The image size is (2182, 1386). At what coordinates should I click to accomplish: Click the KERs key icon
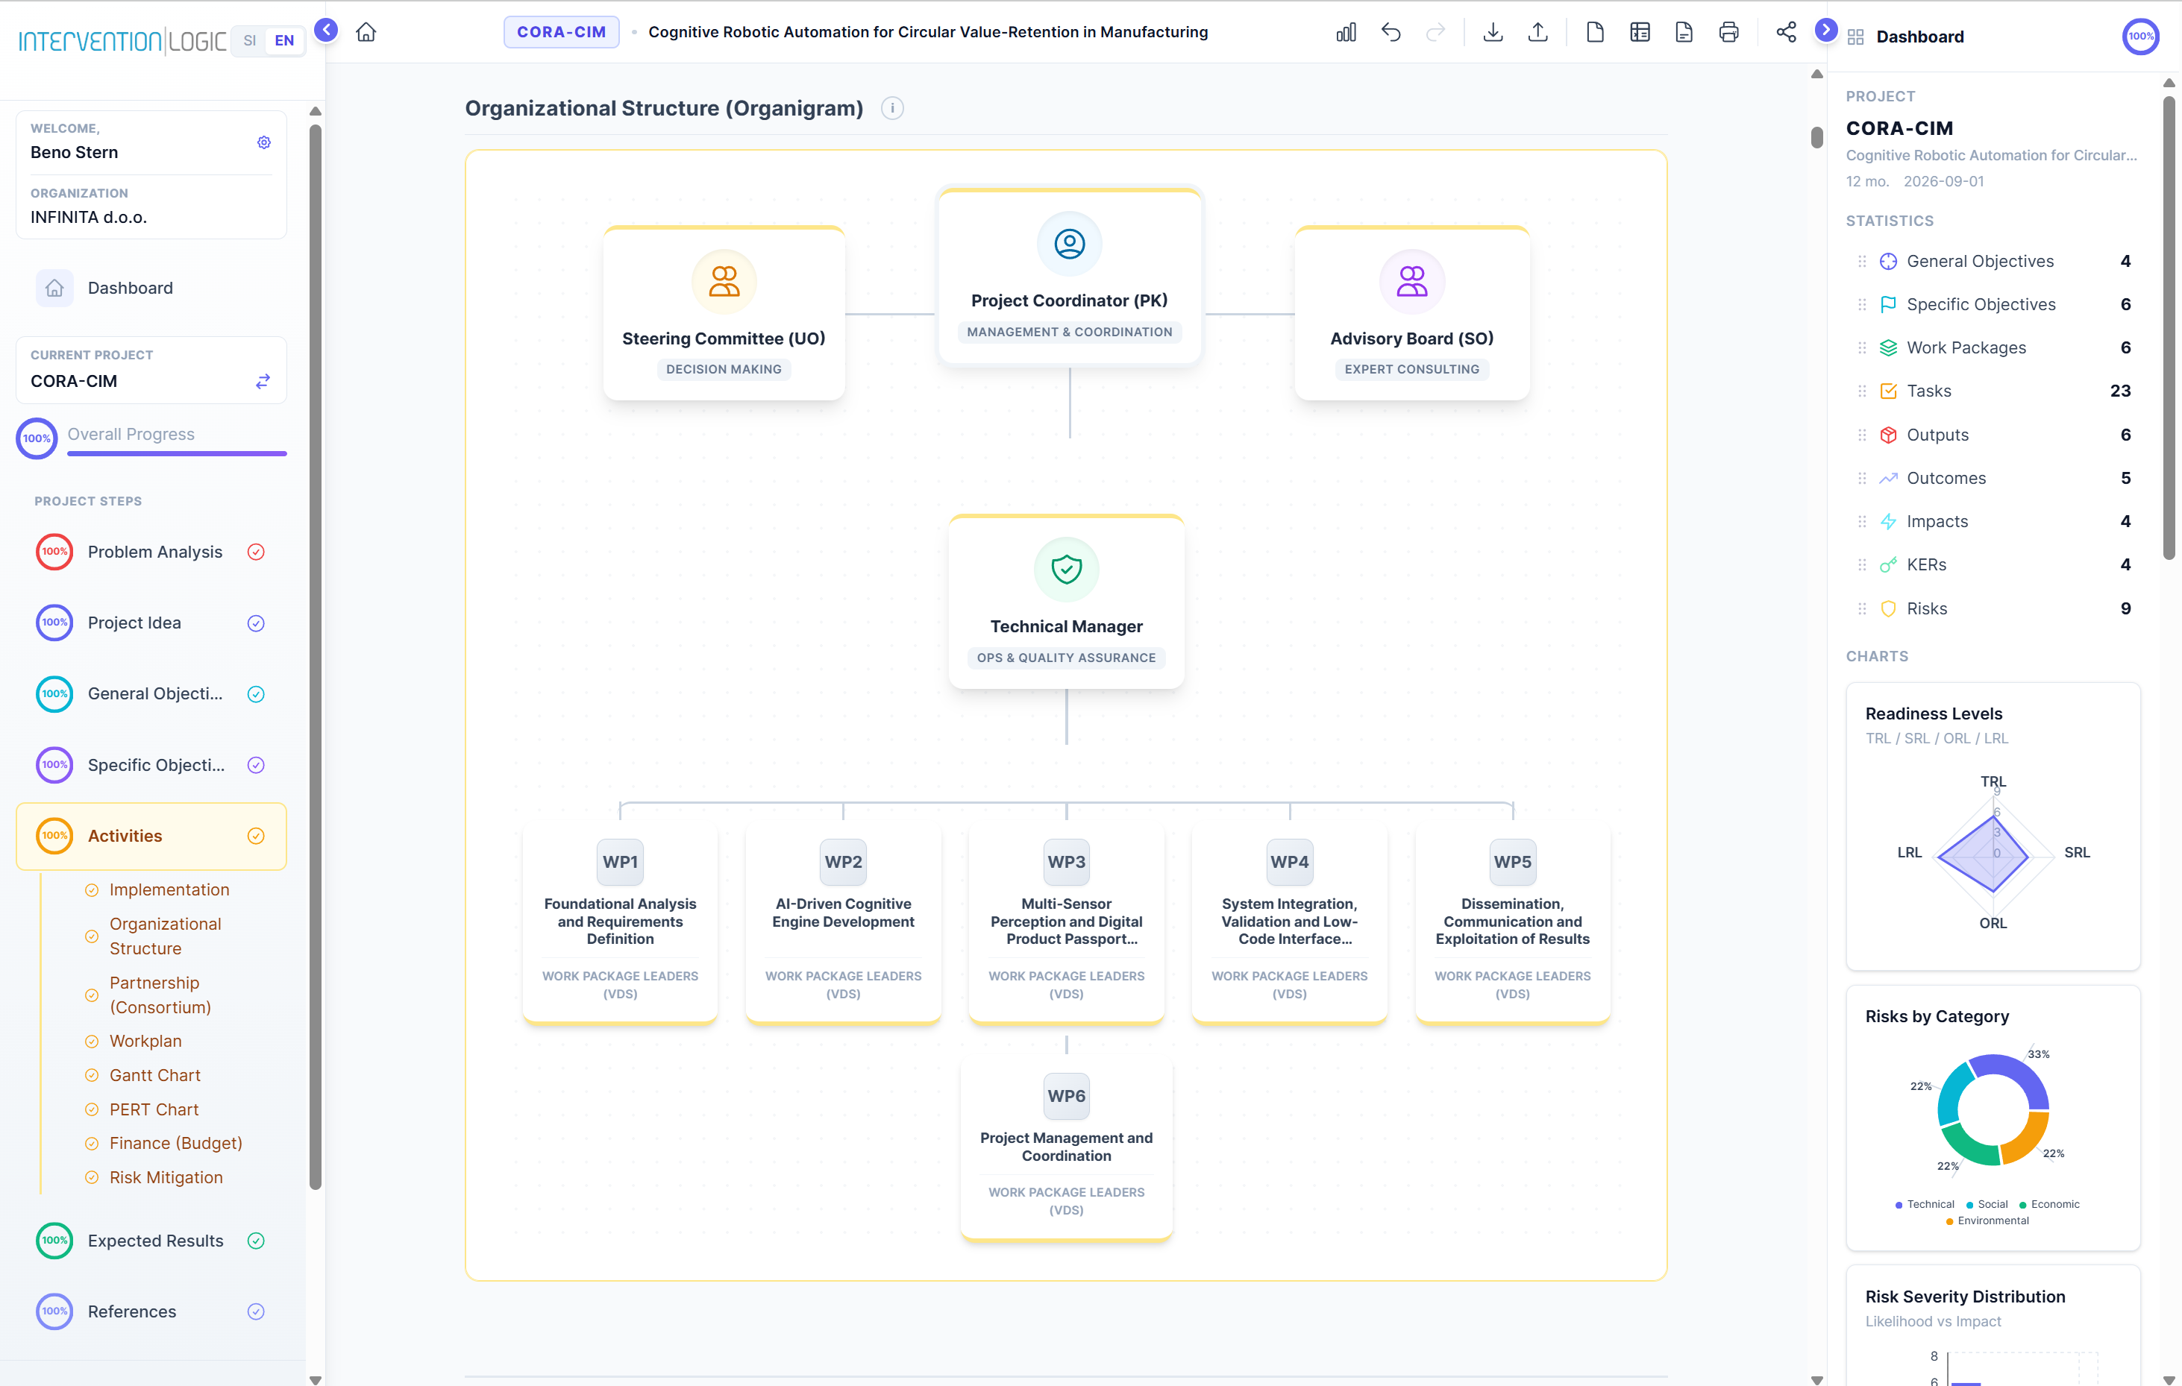pos(1888,565)
